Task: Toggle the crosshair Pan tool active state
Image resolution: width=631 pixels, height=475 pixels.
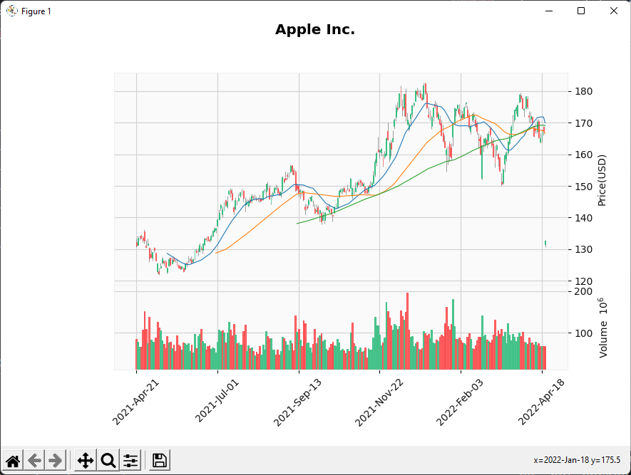Action: click(85, 460)
